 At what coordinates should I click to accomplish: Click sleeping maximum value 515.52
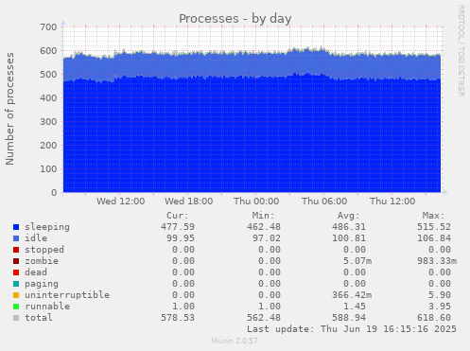(x=434, y=227)
